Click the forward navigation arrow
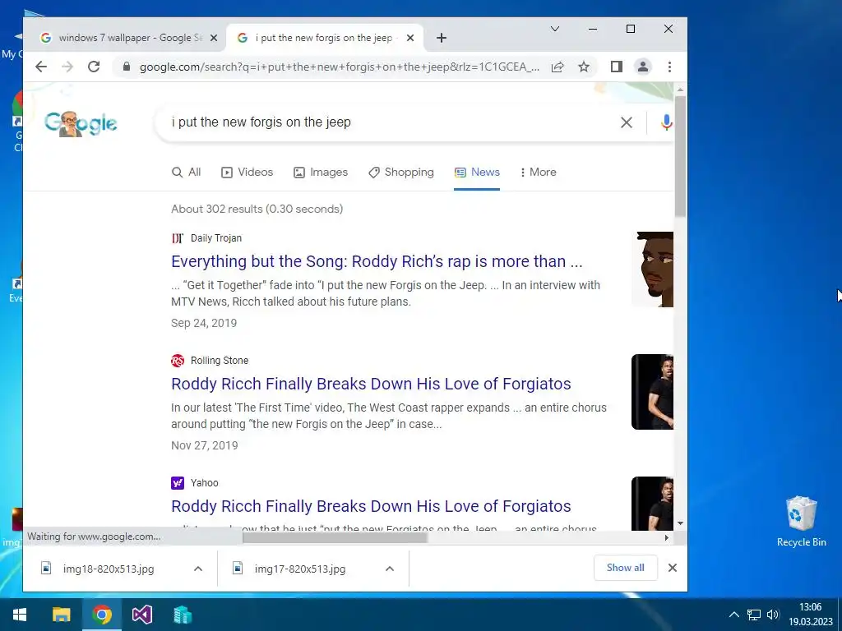This screenshot has width=842, height=631. (67, 67)
